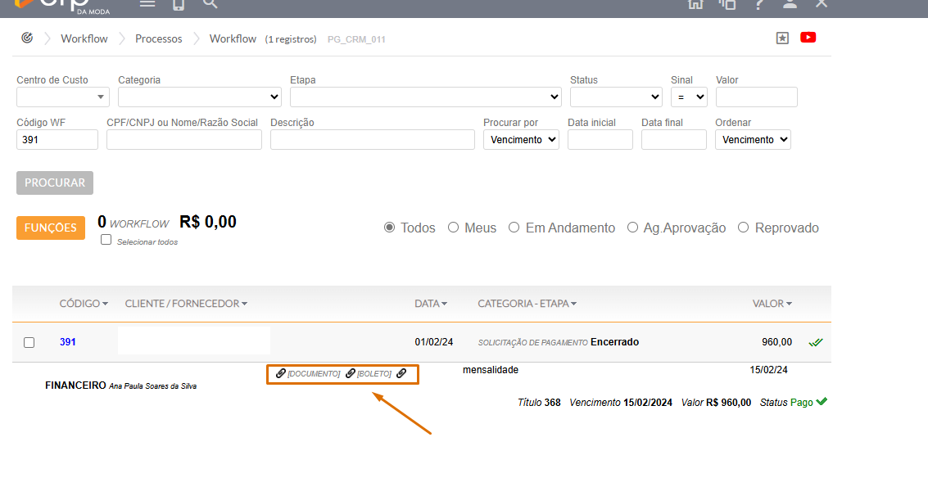Open the hamburger menu in top bar
Screen dimensions: 928x496
147,4
